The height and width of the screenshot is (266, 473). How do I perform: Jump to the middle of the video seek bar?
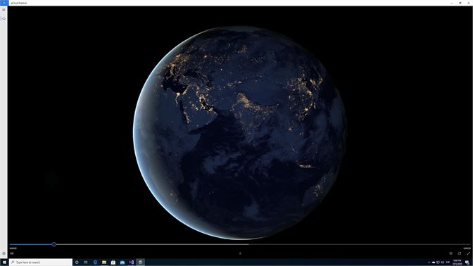240,244
